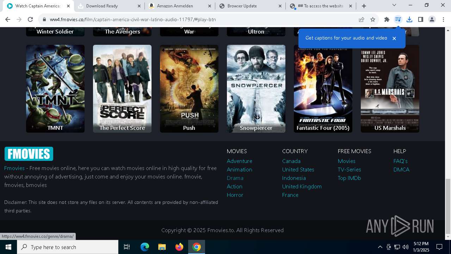Open the FAQ's help link
Screen dimensions: 451x254
pos(401,161)
